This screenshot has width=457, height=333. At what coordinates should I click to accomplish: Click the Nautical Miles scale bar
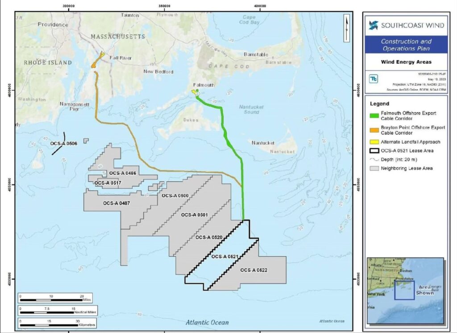pyautogui.click(x=58, y=310)
